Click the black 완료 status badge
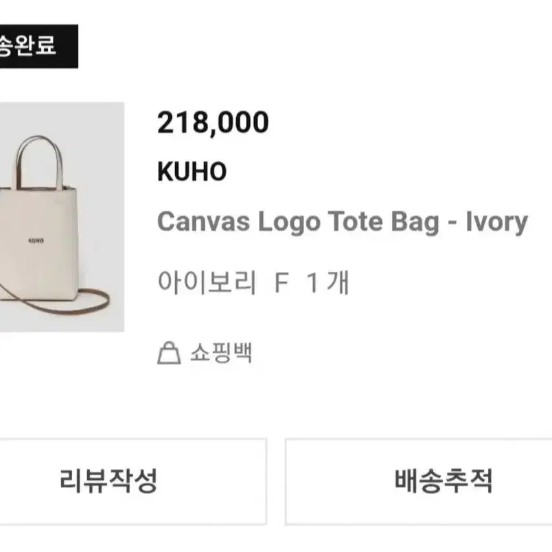Viewport: 552px width, 552px height. pyautogui.click(x=38, y=46)
